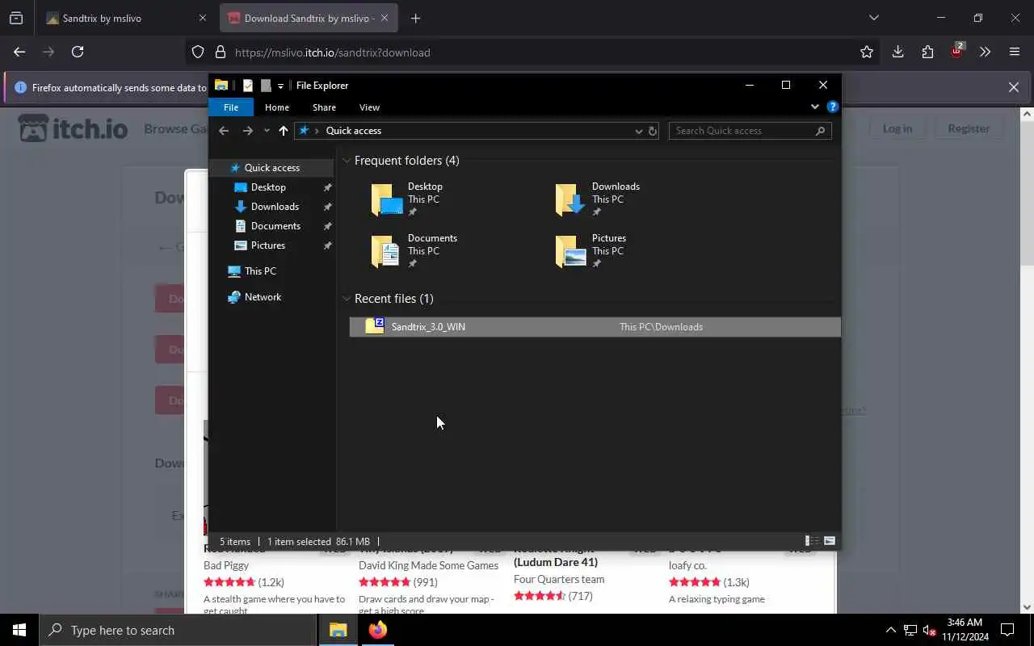Select Quick access in navigation pane
The image size is (1034, 646).
coord(271,168)
